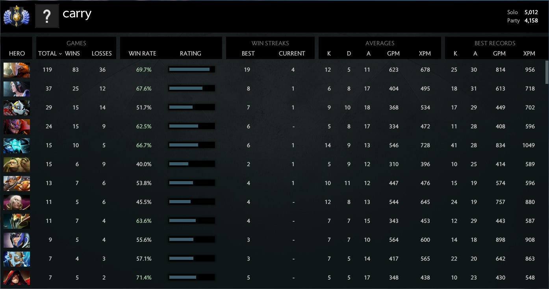Sort the table by WINS header
This screenshot has height=289, width=549.
coord(72,54)
